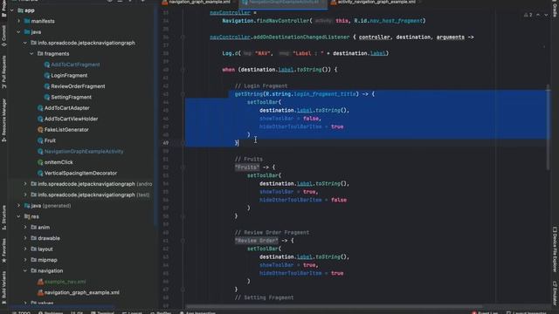
Task: Open the Commit tool window tab
Action: click(x=3, y=36)
